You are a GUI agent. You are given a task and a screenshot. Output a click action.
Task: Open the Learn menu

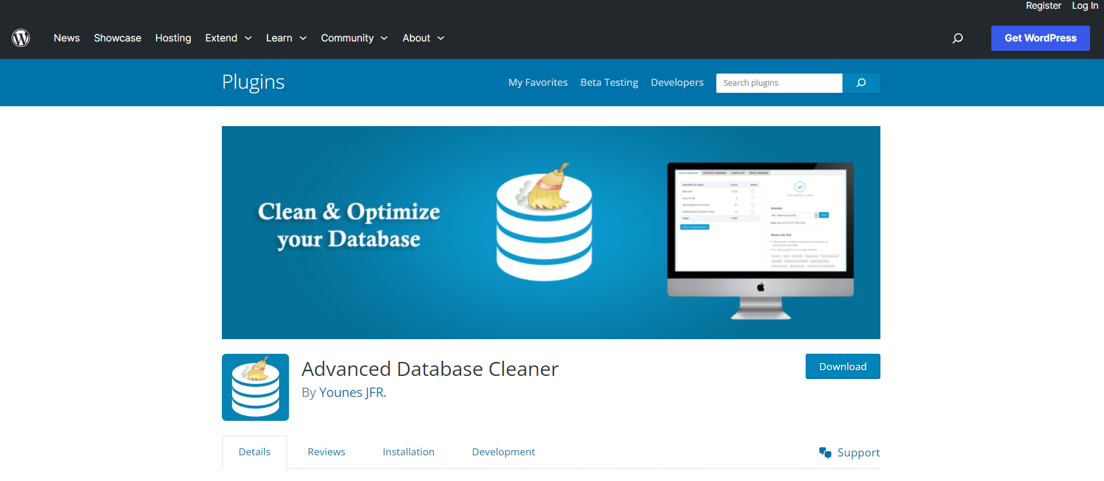coord(279,38)
